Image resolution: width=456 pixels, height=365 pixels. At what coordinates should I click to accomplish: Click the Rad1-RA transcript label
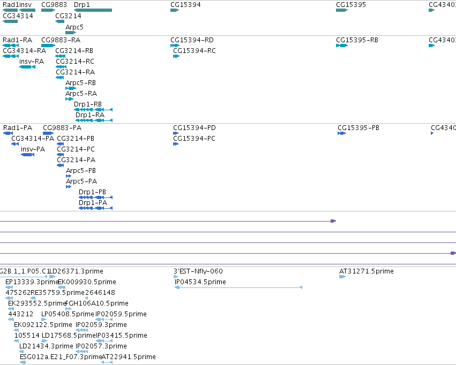tap(18, 40)
